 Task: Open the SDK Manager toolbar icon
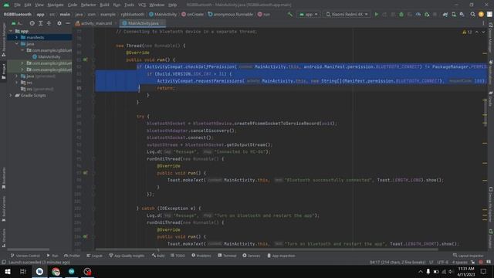[x=462, y=14]
